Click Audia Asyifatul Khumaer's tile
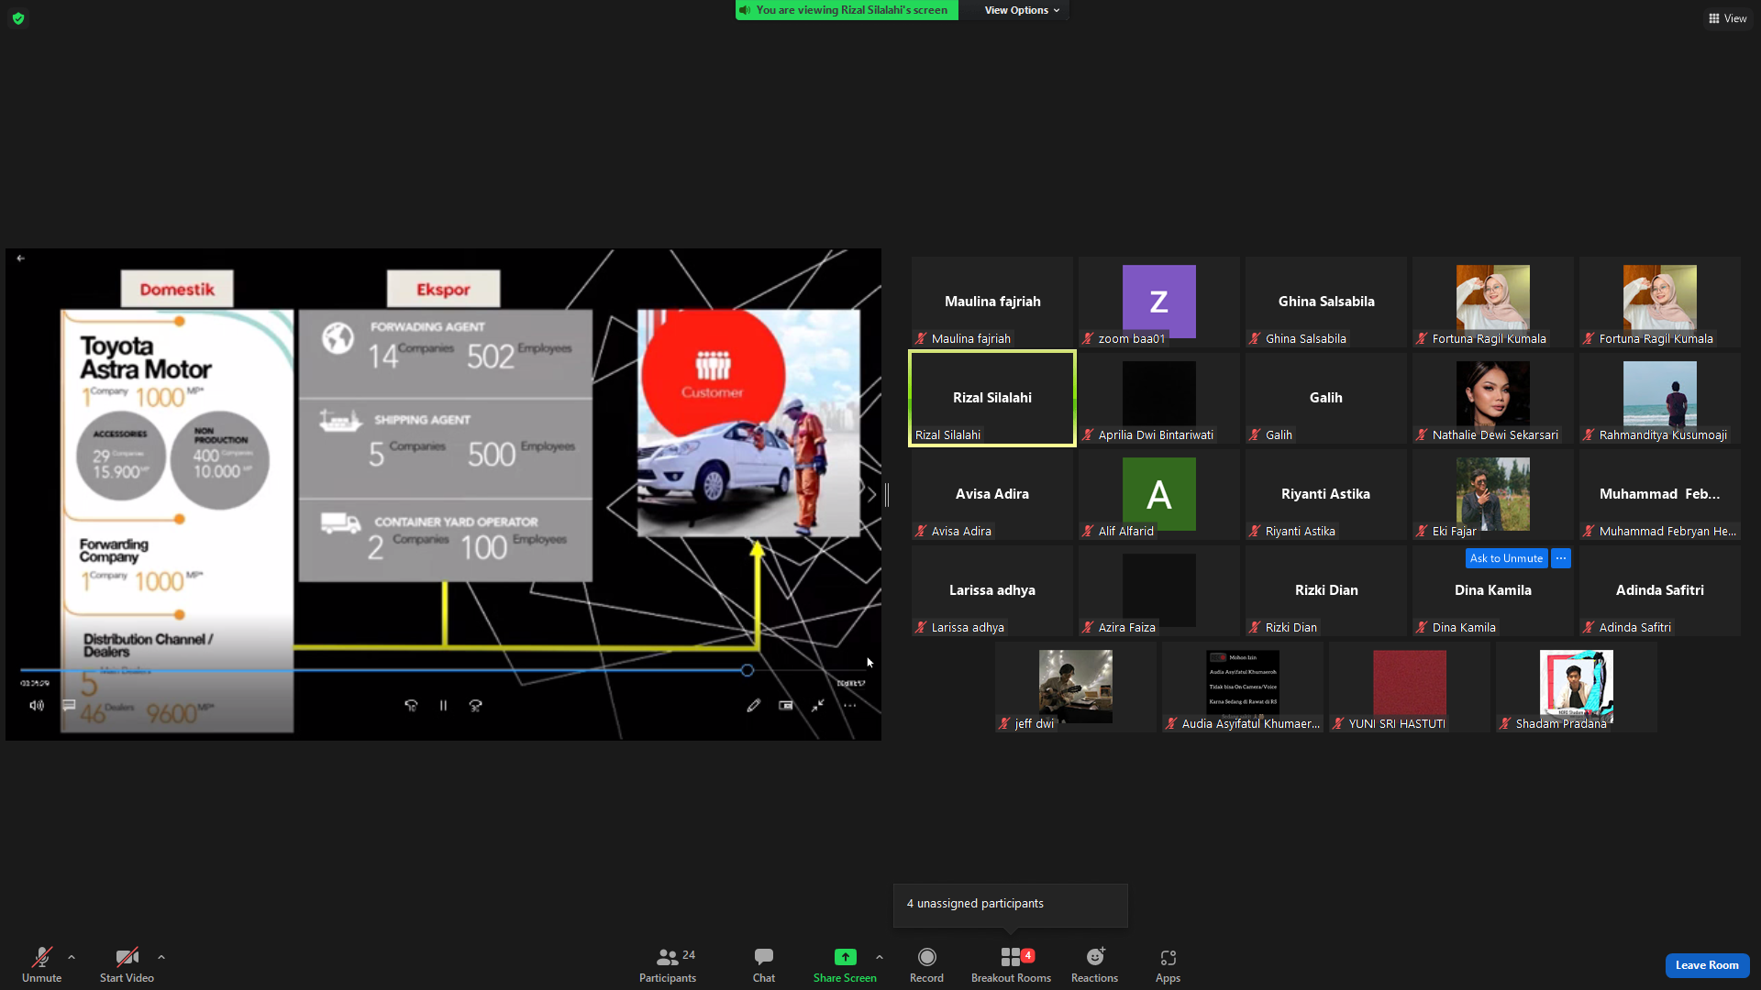The width and height of the screenshot is (1761, 990). coord(1243,687)
